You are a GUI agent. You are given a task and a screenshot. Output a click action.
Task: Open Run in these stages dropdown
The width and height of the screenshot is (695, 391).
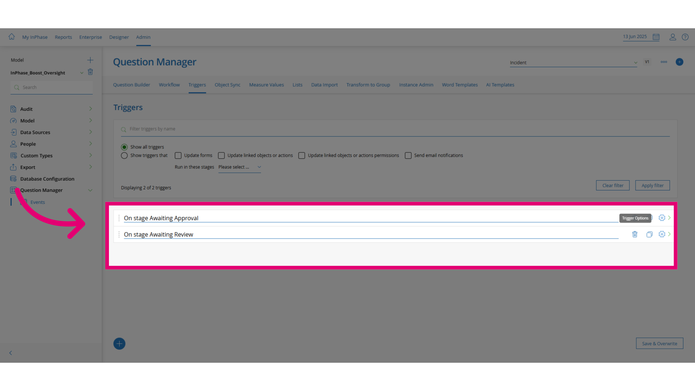[x=239, y=167]
